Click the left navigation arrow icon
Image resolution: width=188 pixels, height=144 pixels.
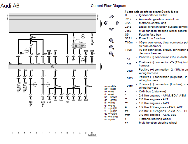click(x=106, y=23)
